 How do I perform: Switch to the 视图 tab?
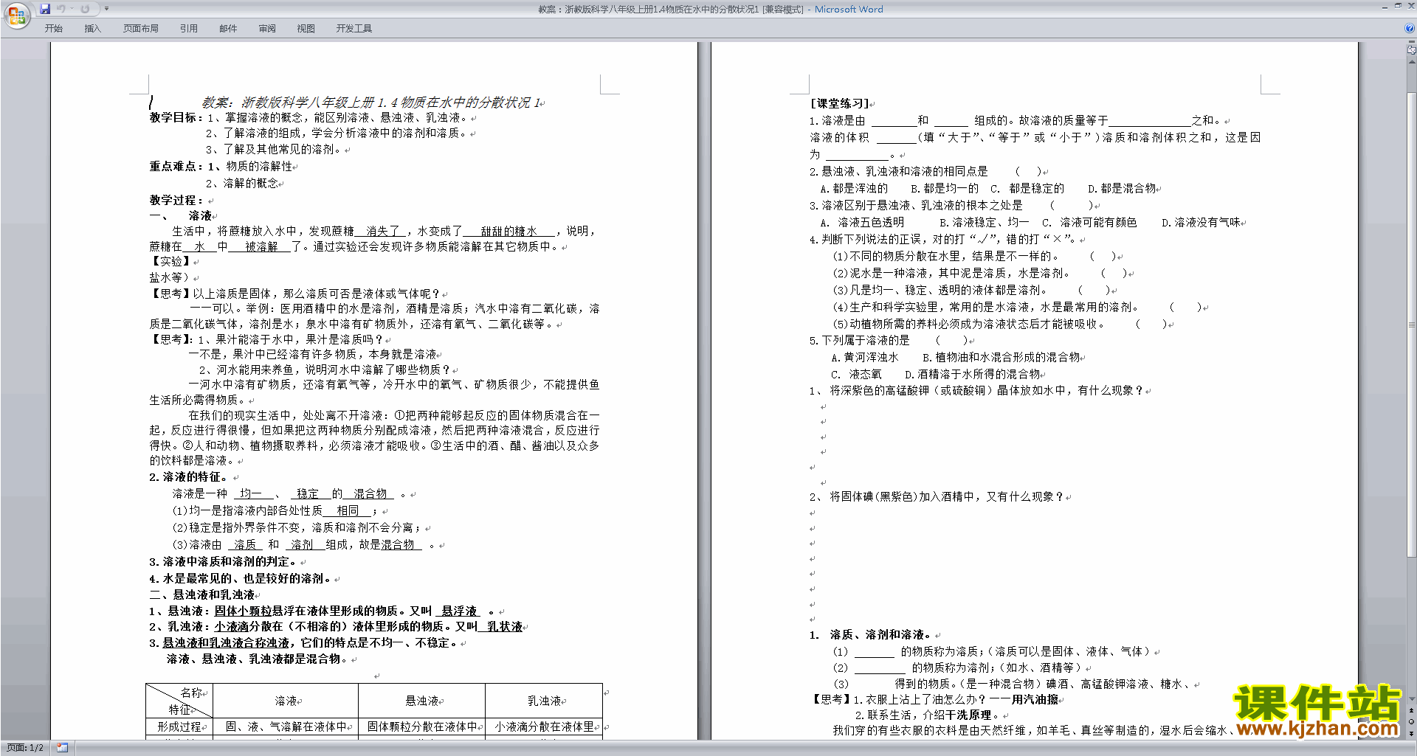point(306,29)
